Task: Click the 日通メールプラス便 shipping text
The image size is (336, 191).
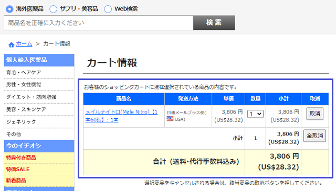Action: coord(186,113)
